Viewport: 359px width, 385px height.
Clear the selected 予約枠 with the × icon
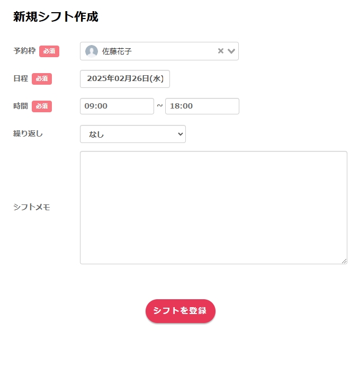pyautogui.click(x=221, y=51)
